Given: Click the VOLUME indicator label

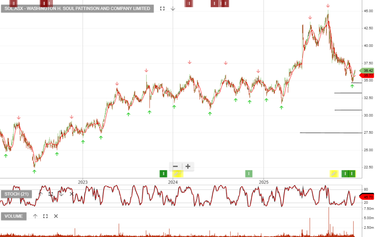Looking at the screenshot, I should point(14,216).
